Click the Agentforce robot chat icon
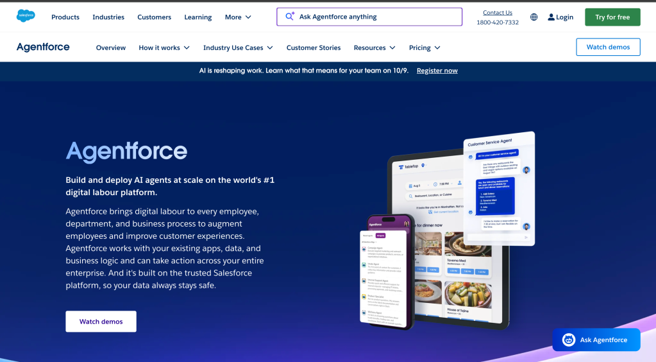656x362 pixels. (568, 340)
